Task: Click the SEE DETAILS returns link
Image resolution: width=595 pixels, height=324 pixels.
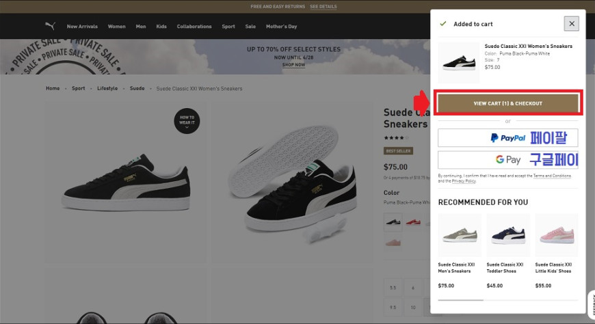Action: (323, 6)
